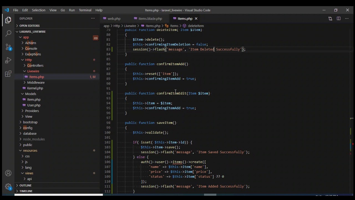Open the Search view in activity bar
Screen dimensions: 355x200
(x=8, y=33)
